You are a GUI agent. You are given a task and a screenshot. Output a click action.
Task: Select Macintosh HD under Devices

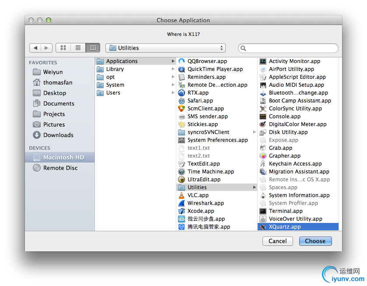click(x=59, y=157)
